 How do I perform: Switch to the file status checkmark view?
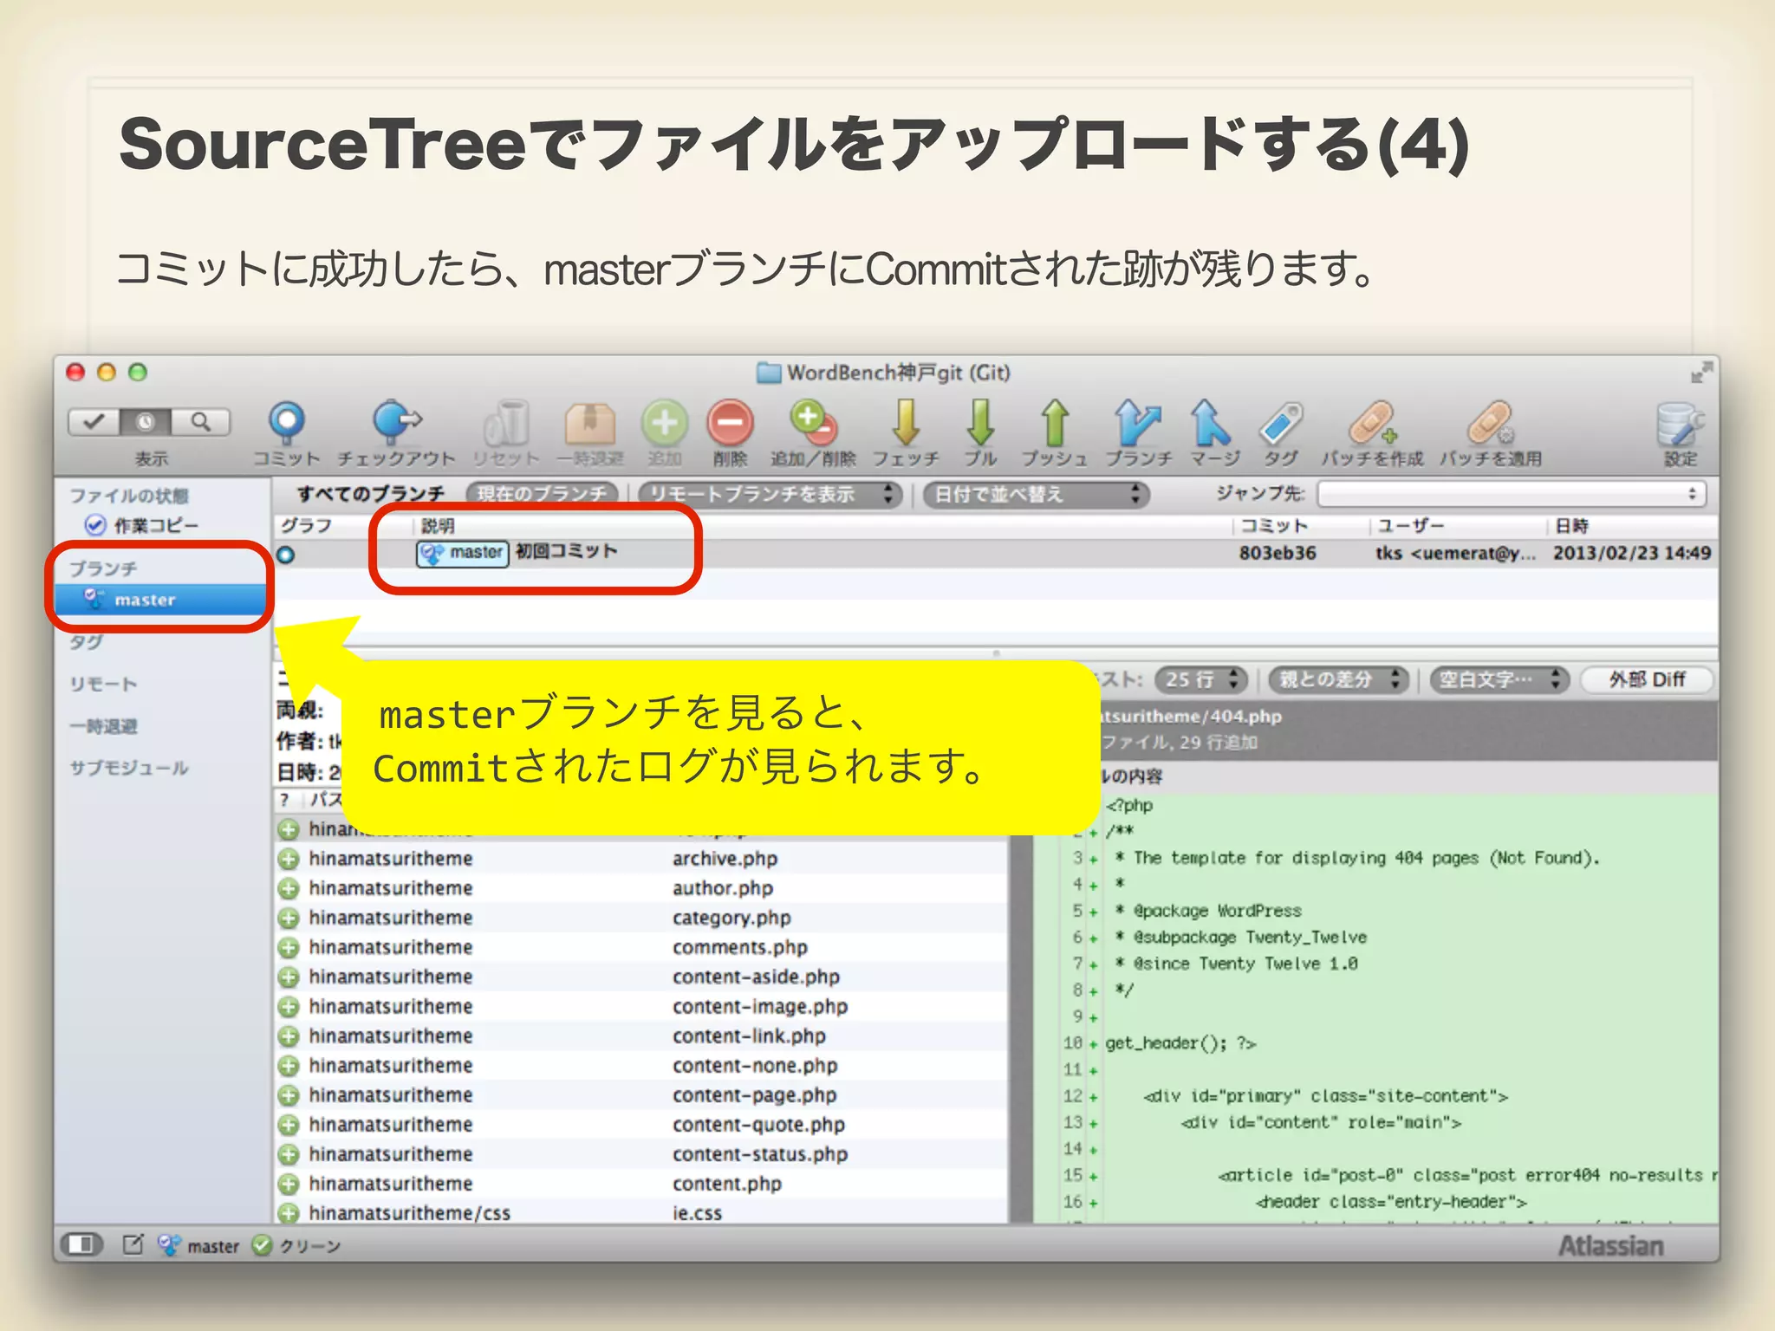point(94,422)
